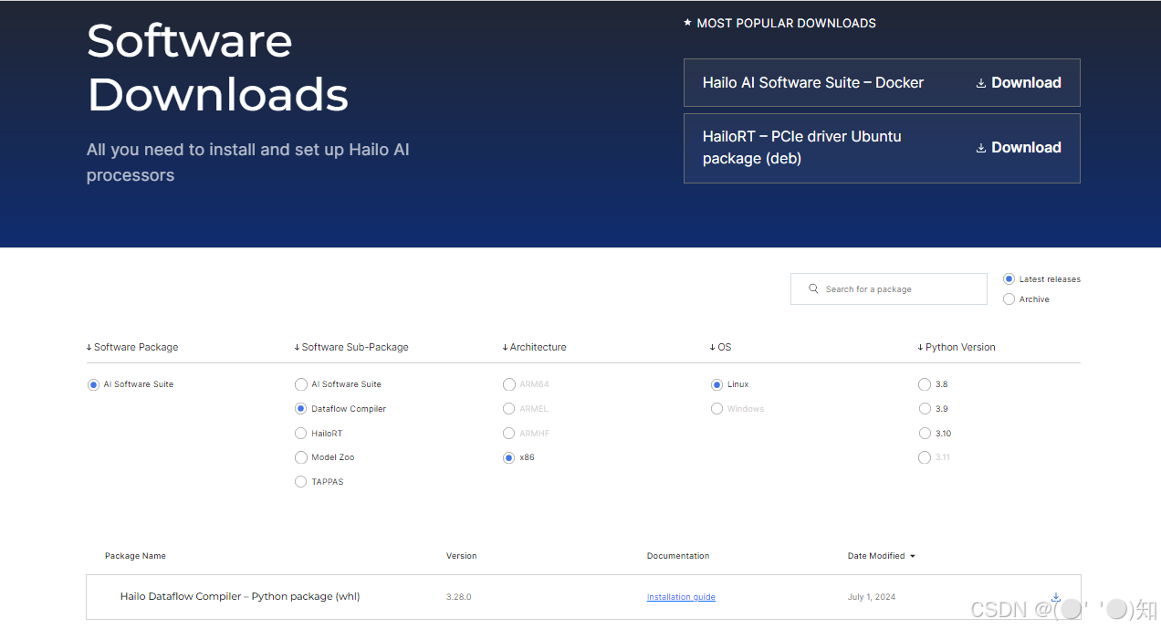Click the star icon beside Most Popular Downloads
Screen dimensions: 1161x629
(x=688, y=23)
